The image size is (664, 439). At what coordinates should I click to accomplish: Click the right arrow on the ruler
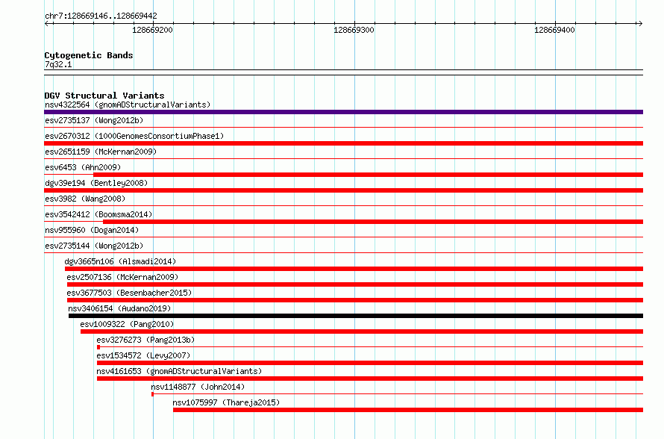tap(640, 23)
